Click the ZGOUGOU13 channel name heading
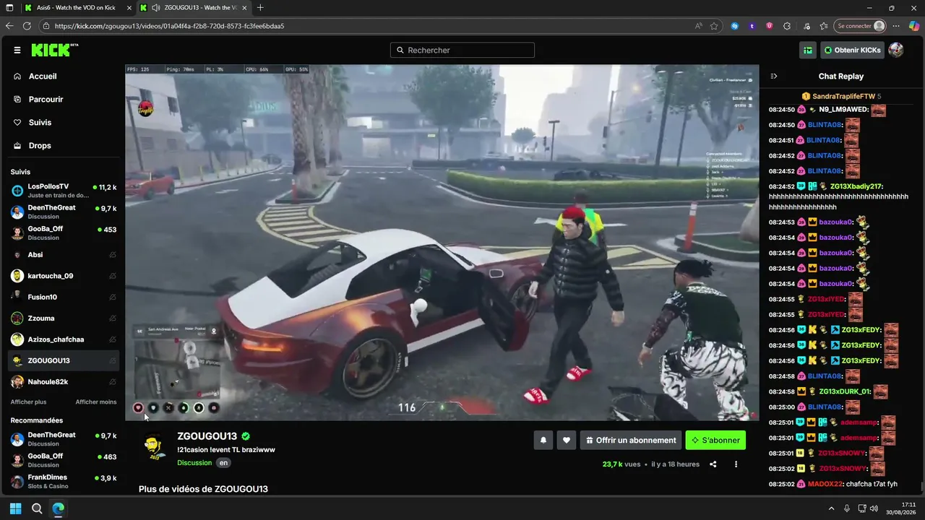Viewport: 925px width, 520px height. tap(207, 437)
